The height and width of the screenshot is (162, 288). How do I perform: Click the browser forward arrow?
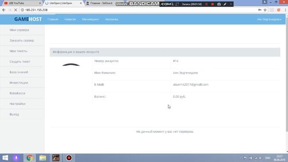point(10,10)
